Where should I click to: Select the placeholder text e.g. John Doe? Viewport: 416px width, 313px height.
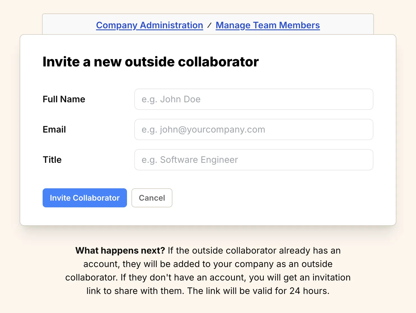click(x=171, y=99)
